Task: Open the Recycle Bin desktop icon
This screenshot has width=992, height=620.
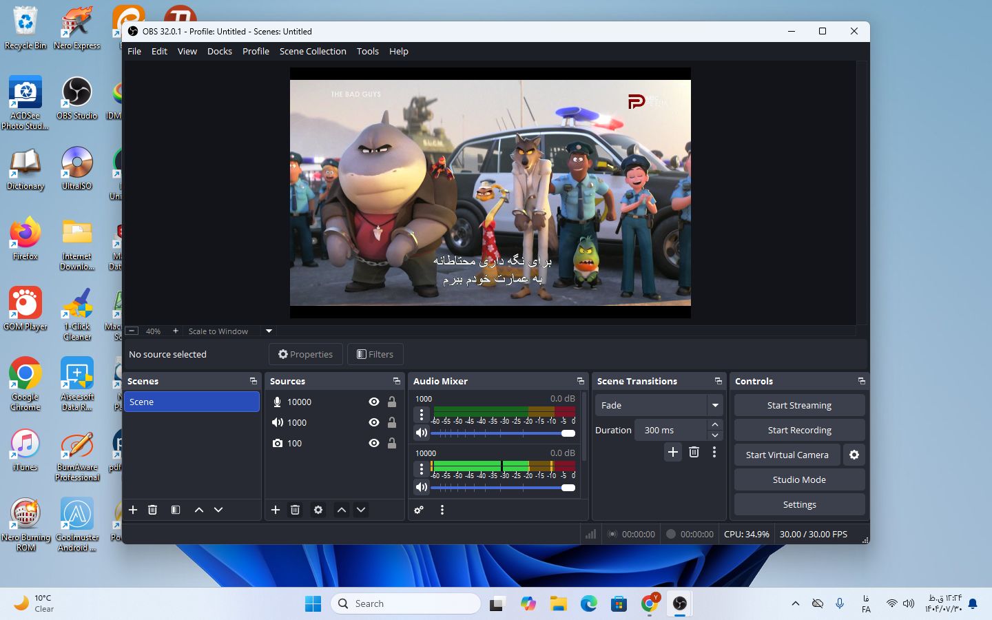Action: 25,28
